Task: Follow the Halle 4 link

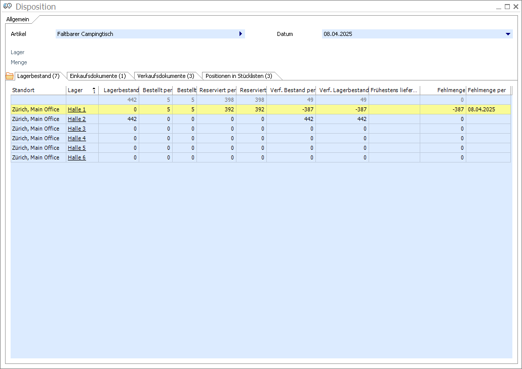Action: (x=76, y=138)
